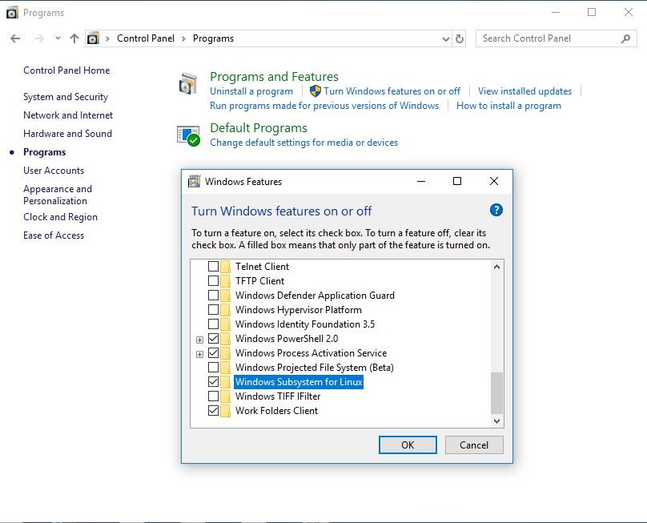Open the Default Programs heading

pos(259,128)
